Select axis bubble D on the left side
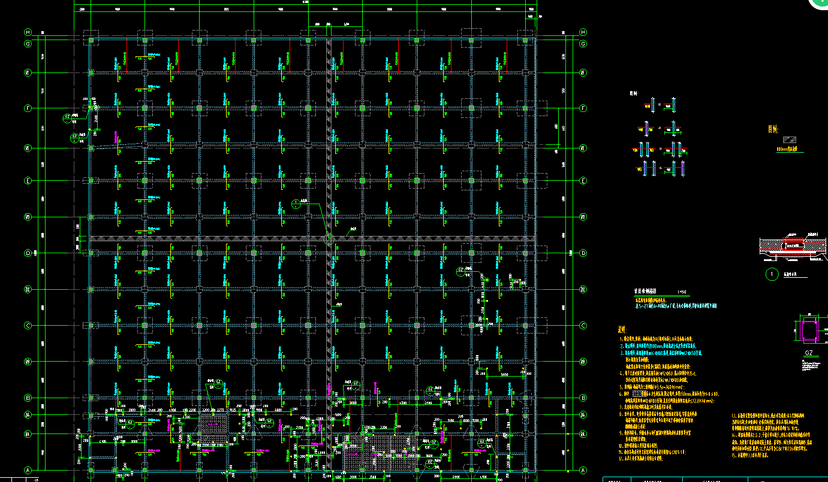The width and height of the screenshot is (828, 482). pos(28,253)
